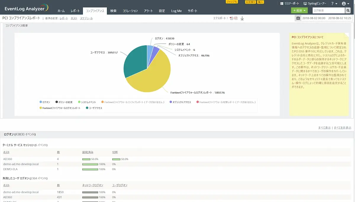Toggle Fortinetファイアウォールログオンレポート legend entry
This screenshot has height=202, width=355.
point(60,108)
